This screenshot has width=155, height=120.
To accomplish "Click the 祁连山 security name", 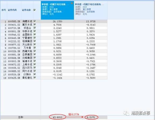I will 27,28.
